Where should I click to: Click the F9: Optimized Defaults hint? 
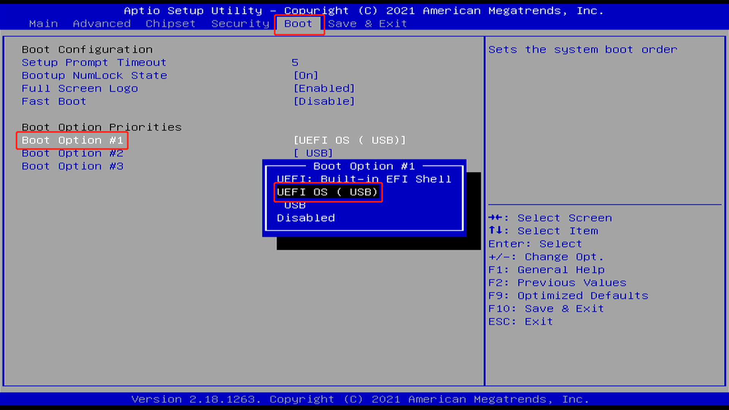[568, 295]
